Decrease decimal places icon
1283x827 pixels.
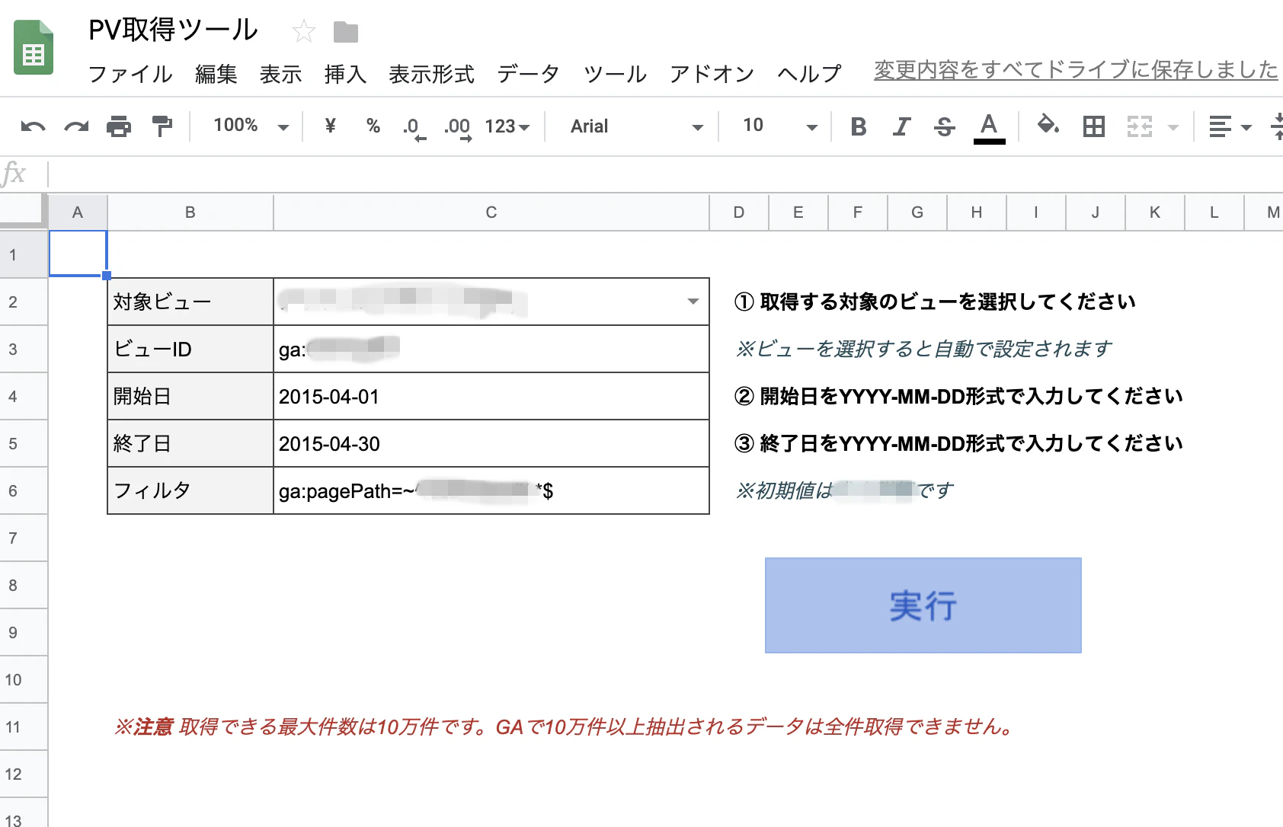(414, 127)
